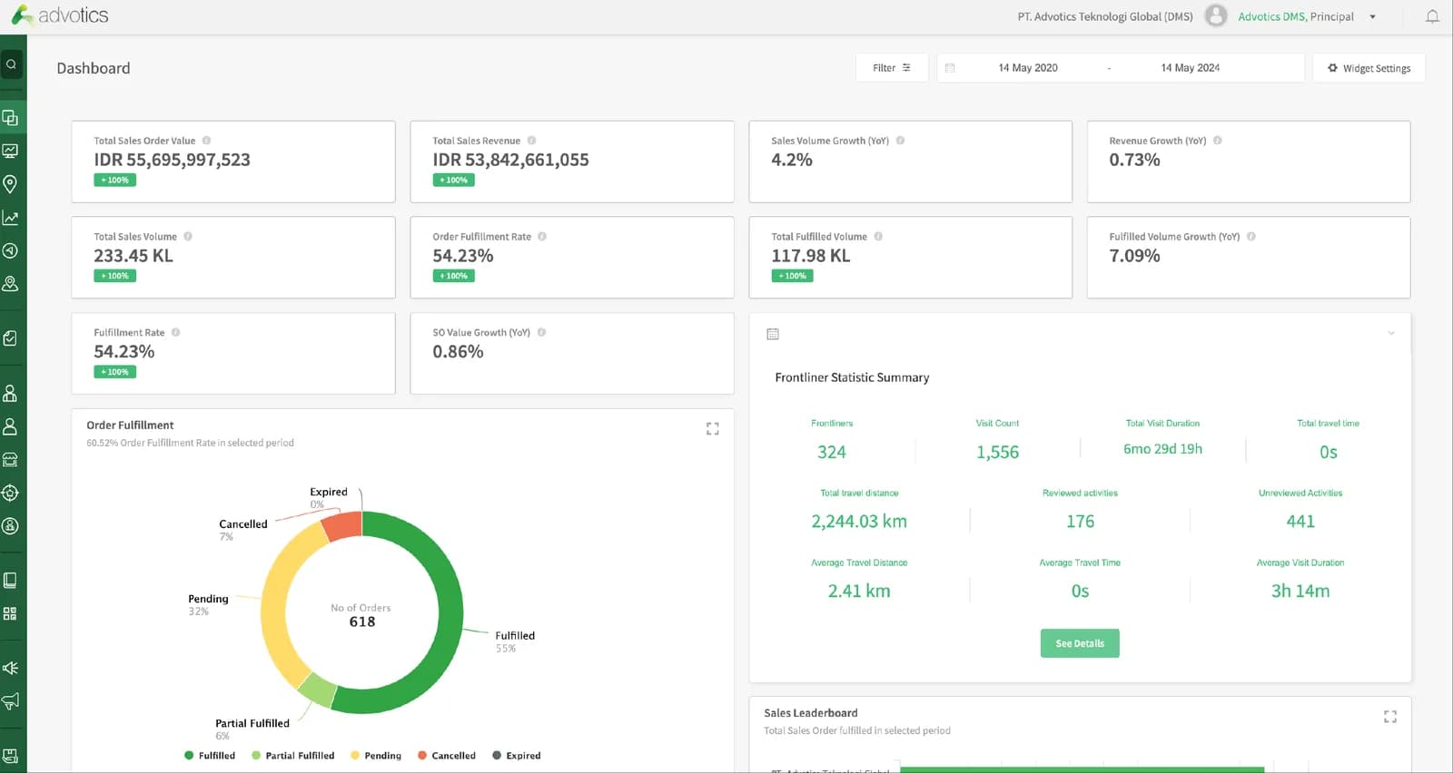Image resolution: width=1453 pixels, height=773 pixels.
Task: Open the Filter dropdown
Action: point(892,68)
